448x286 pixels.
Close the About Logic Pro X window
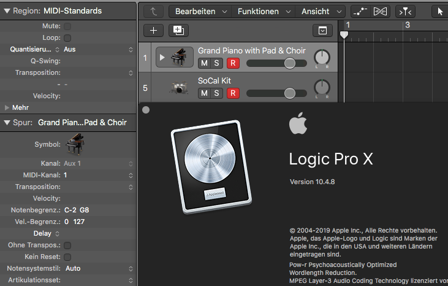[146, 110]
